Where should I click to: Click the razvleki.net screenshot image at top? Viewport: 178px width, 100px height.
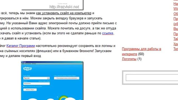point(53,5)
